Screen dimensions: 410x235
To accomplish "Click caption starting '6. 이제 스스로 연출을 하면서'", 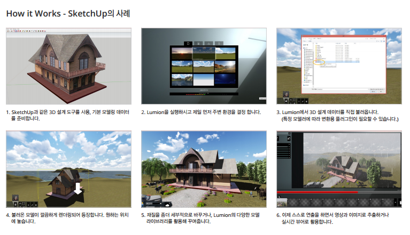I will click(332, 218).
